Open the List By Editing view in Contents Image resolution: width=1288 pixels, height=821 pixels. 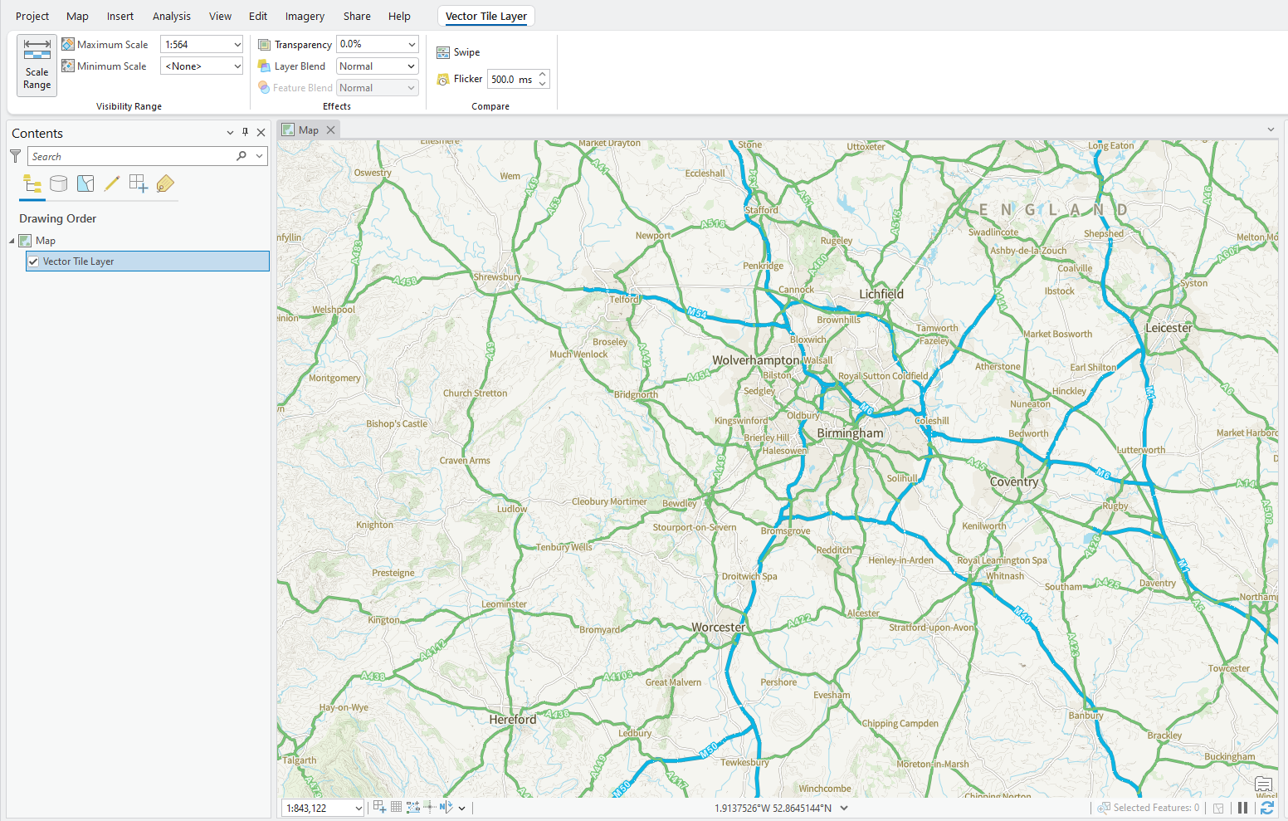coord(112,183)
